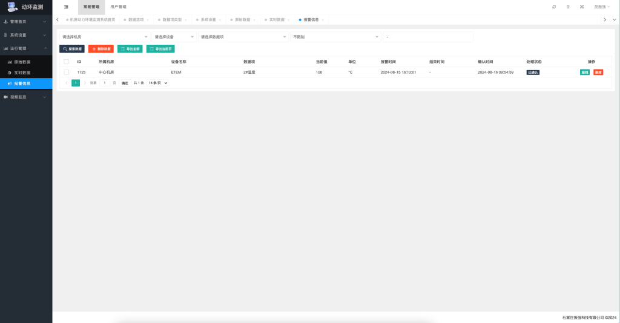Click the trash icon in top header
This screenshot has width=620, height=323.
(568, 7)
